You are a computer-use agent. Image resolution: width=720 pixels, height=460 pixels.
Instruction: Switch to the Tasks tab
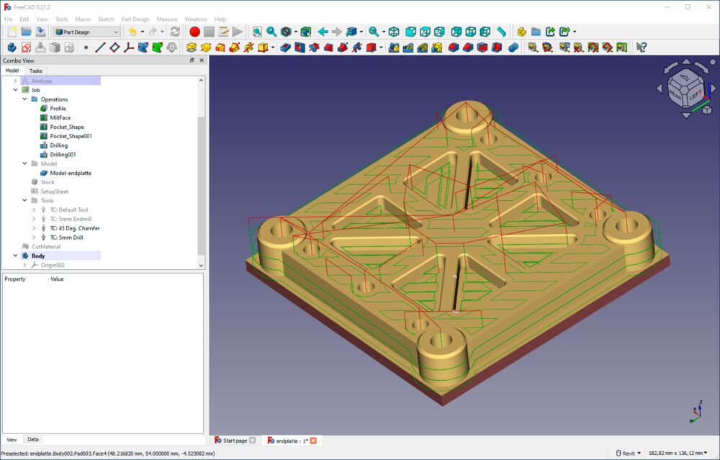point(35,71)
